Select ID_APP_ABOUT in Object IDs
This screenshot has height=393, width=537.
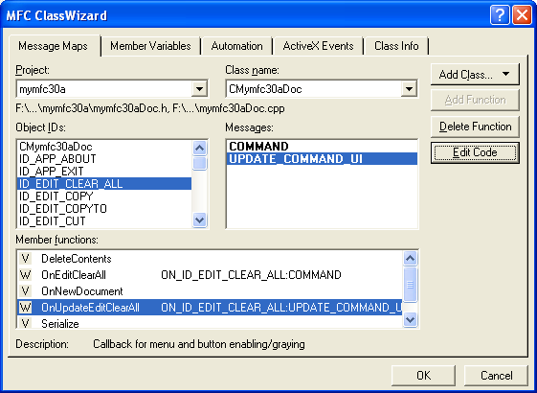104,159
